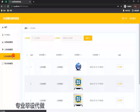
Task: Click the first pinned tab globe icon
Action: pos(2,2)
